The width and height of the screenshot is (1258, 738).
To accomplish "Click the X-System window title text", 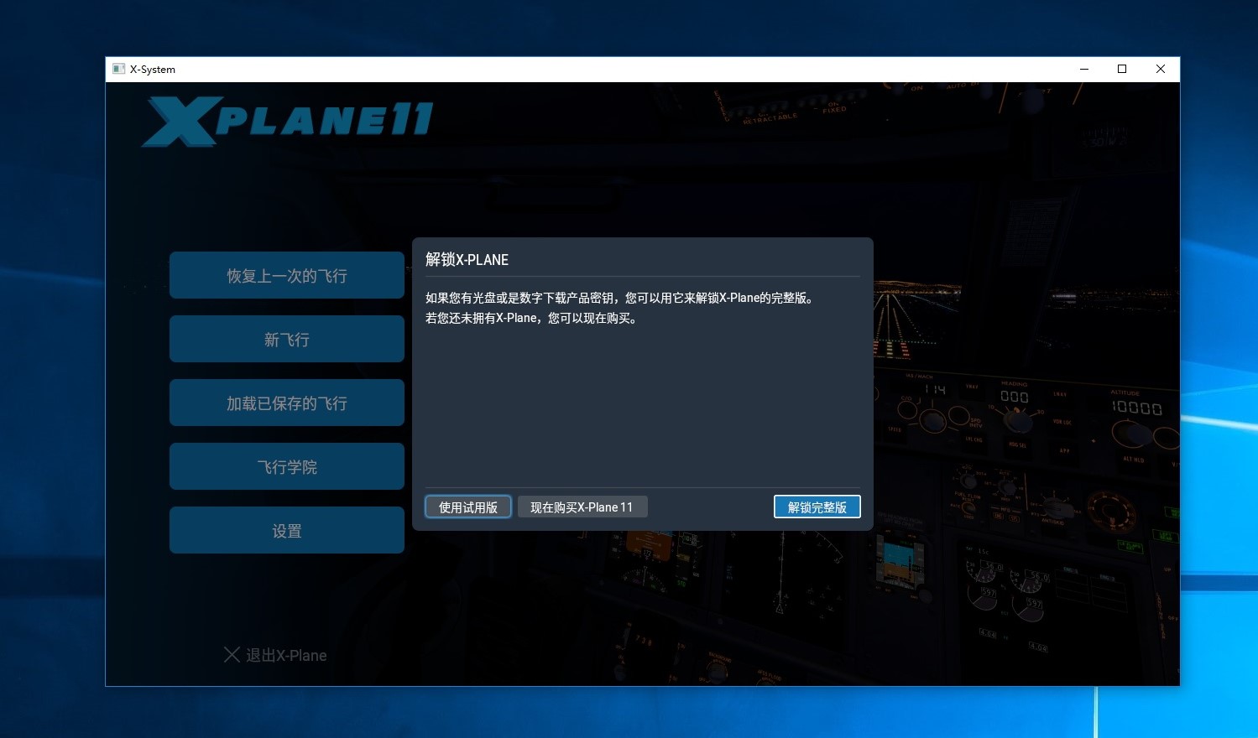I will coord(153,69).
